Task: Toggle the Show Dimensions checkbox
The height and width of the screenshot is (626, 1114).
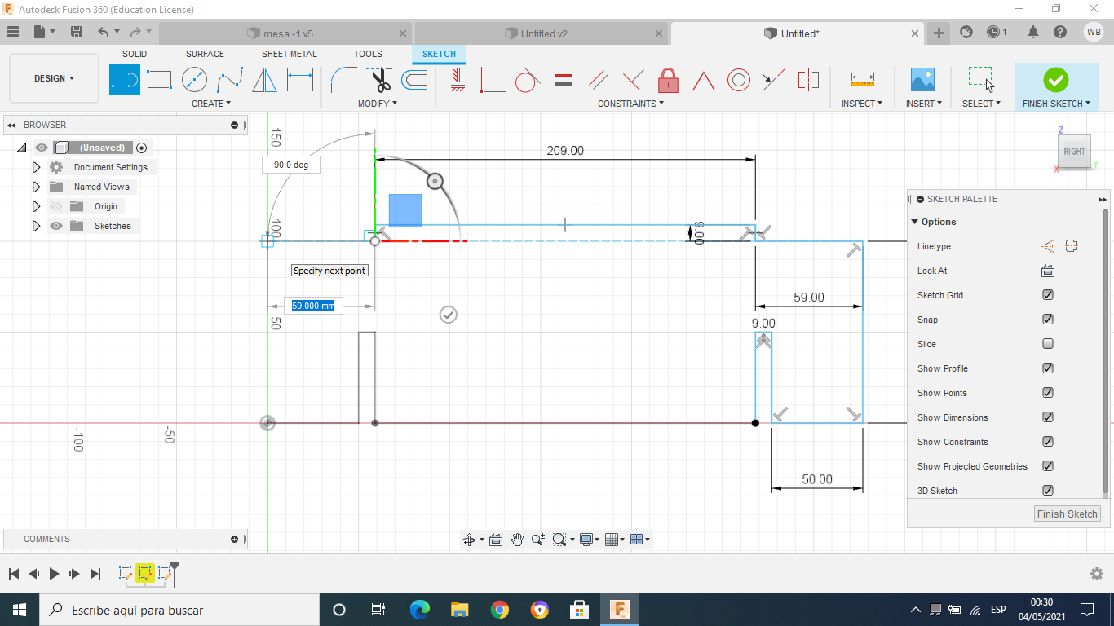Action: 1048,417
